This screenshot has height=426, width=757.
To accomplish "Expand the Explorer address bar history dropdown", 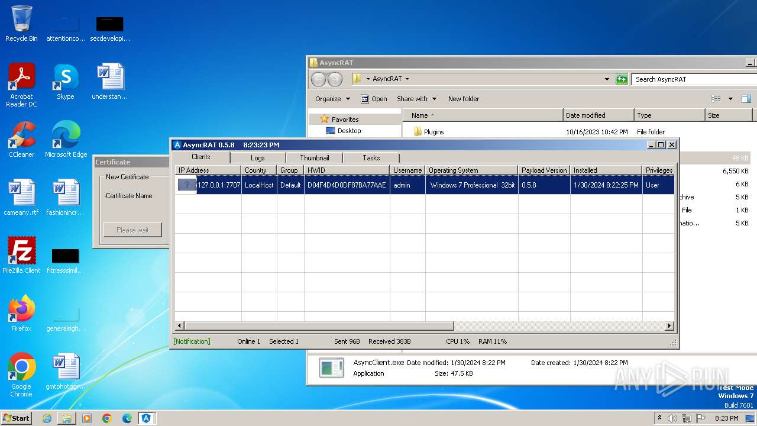I will [607, 79].
